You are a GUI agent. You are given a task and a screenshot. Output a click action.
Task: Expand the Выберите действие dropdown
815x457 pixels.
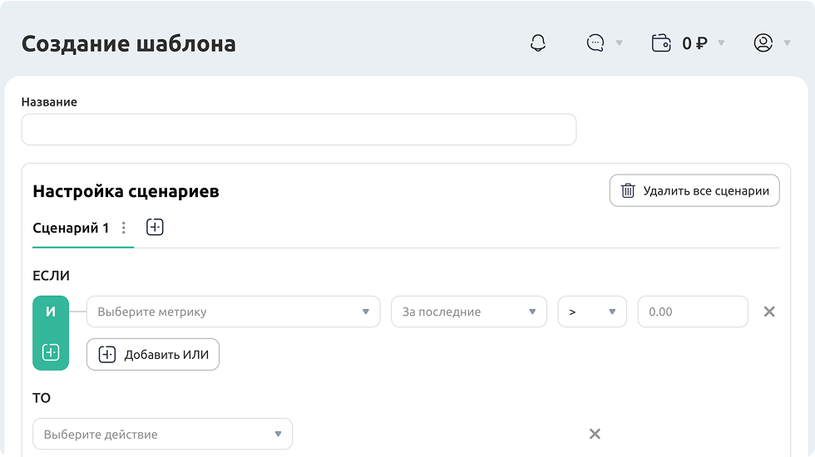[x=162, y=434]
